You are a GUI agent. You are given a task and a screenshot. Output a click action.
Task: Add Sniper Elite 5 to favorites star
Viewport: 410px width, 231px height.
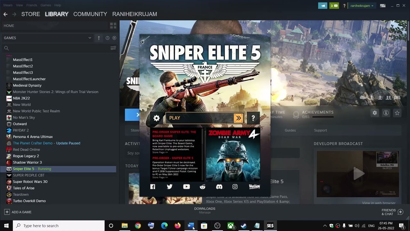pyautogui.click(x=397, y=113)
